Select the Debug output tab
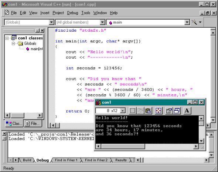 click(x=42, y=160)
